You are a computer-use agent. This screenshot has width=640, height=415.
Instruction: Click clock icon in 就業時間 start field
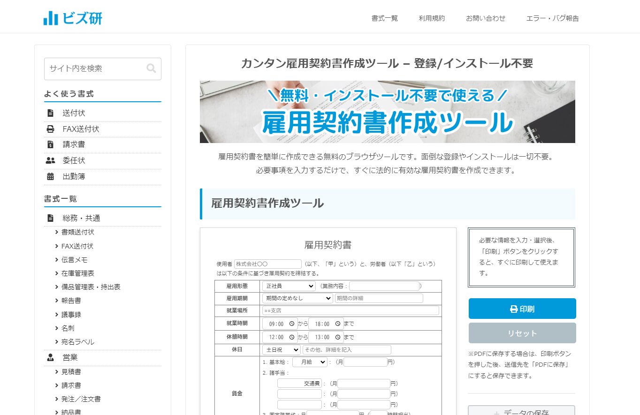click(x=292, y=324)
